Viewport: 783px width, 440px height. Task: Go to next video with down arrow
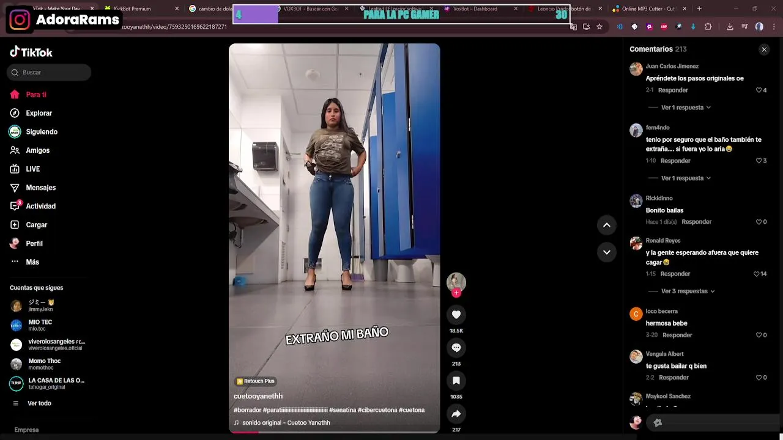pyautogui.click(x=607, y=252)
